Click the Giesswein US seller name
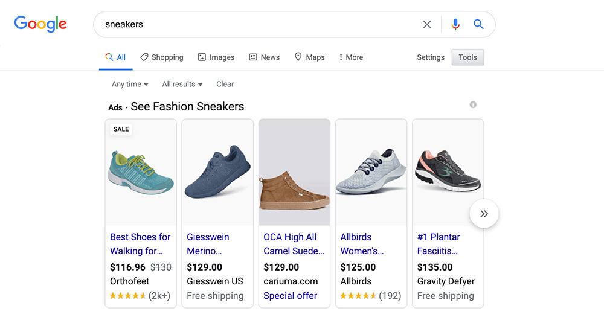This screenshot has height=317, width=604. 215,281
